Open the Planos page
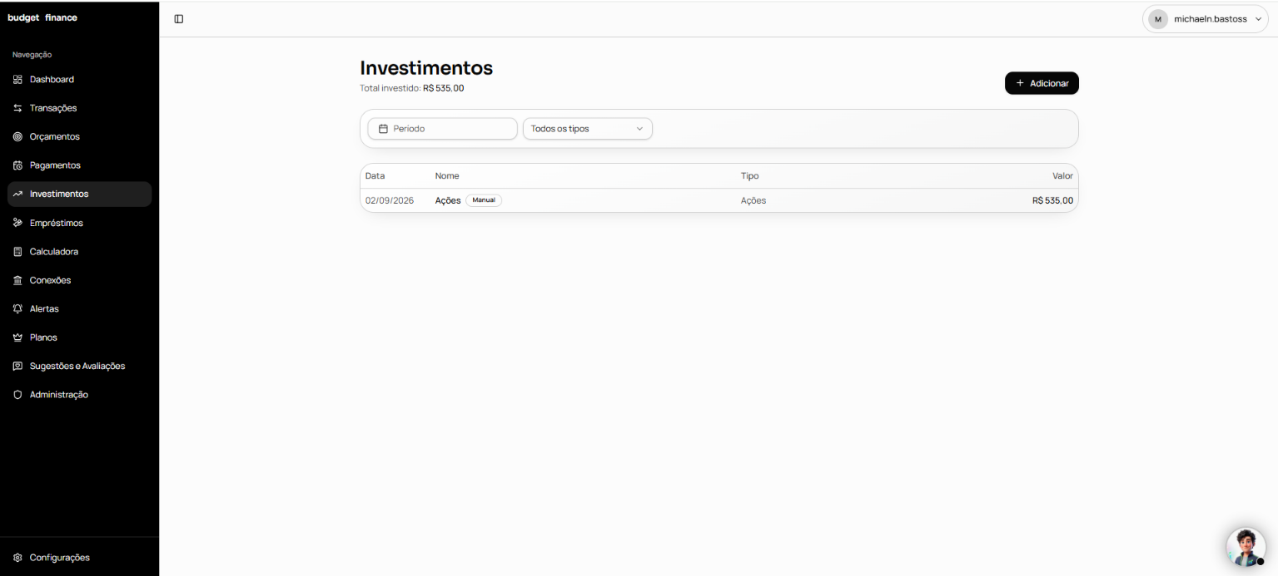This screenshot has height=576, width=1278. click(x=80, y=337)
